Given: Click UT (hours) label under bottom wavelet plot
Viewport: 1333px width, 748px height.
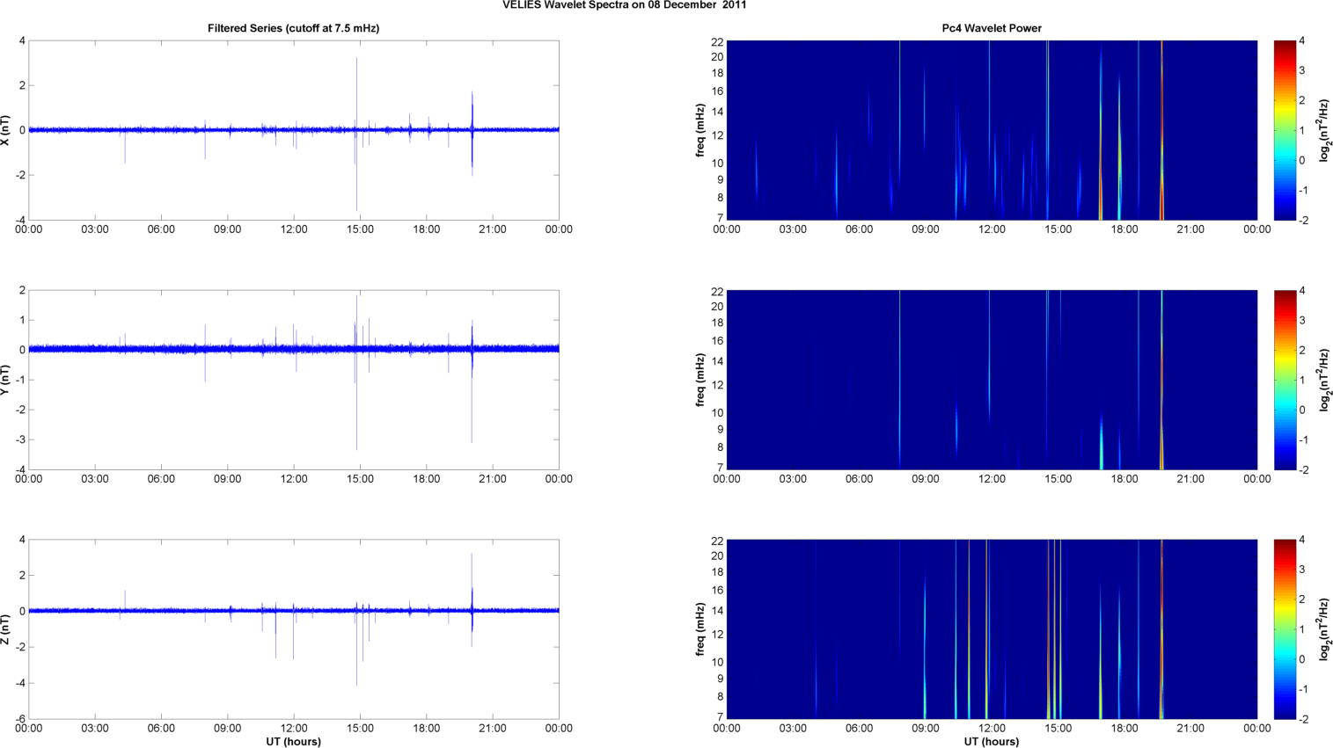Looking at the screenshot, I should pos(991,741).
